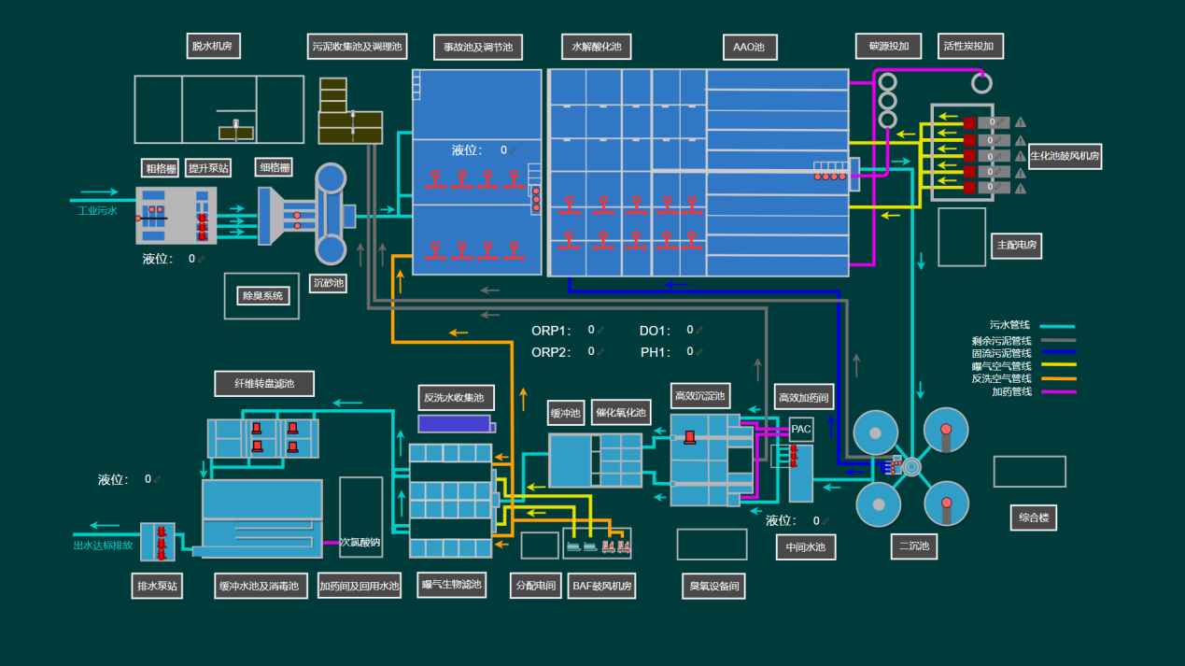Click the 缓冲池 label button
The image size is (1185, 666).
click(566, 413)
